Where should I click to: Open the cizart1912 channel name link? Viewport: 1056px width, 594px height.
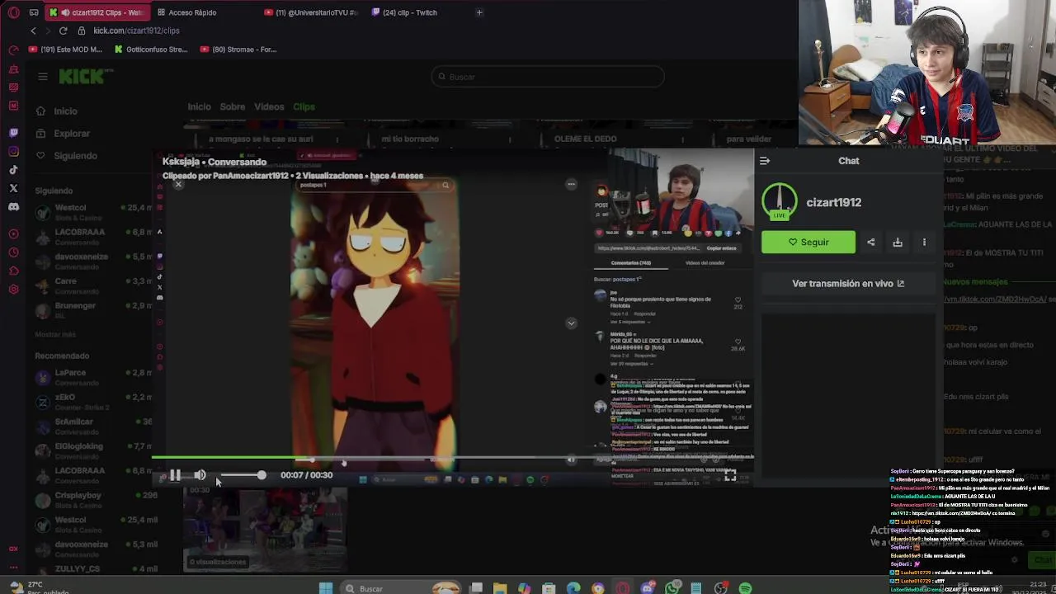point(833,202)
